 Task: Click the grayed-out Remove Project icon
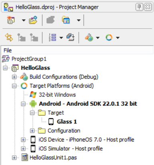tap(50, 20)
